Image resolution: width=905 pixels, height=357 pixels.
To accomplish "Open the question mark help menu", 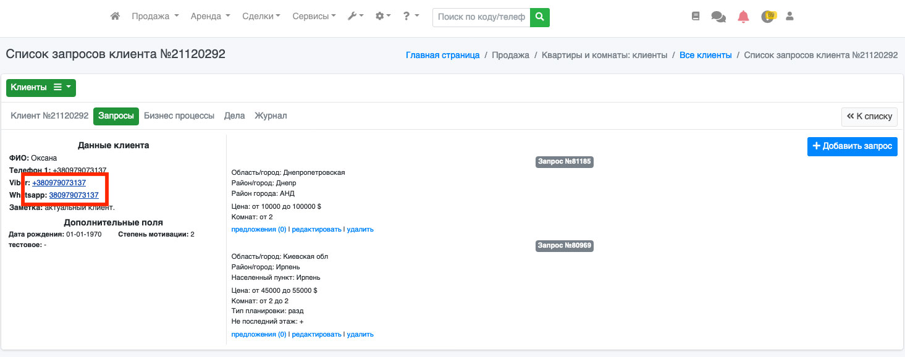I will [x=411, y=17].
